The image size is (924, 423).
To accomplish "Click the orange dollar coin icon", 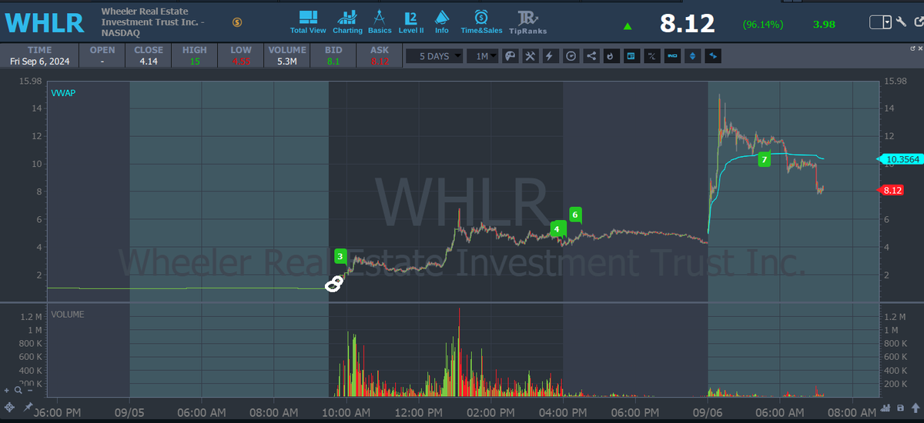I will [x=237, y=22].
